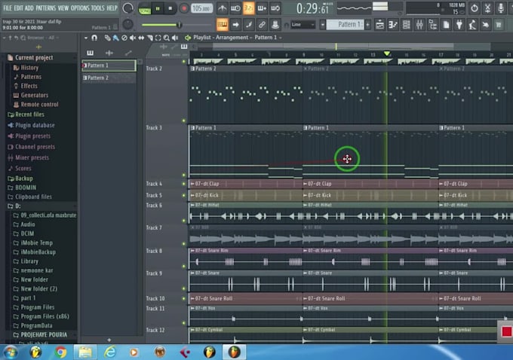Screen dimensions: 513x360
Task: Toggle the arrow auto-scroll icon
Action: point(235,25)
